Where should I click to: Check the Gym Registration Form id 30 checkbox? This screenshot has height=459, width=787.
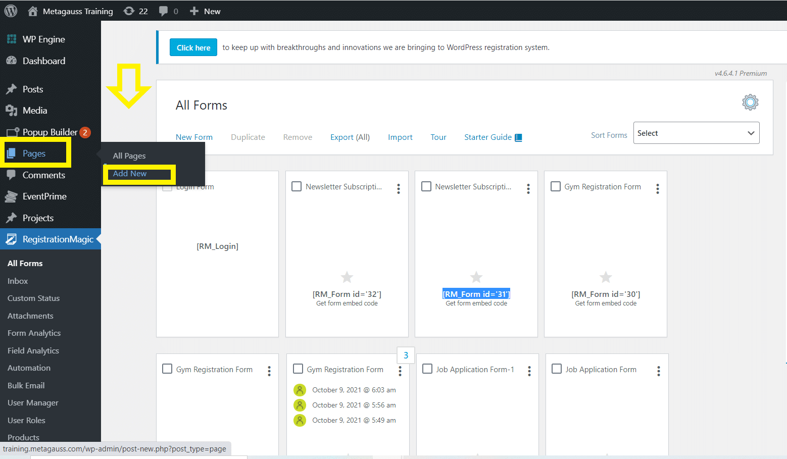[x=556, y=187]
